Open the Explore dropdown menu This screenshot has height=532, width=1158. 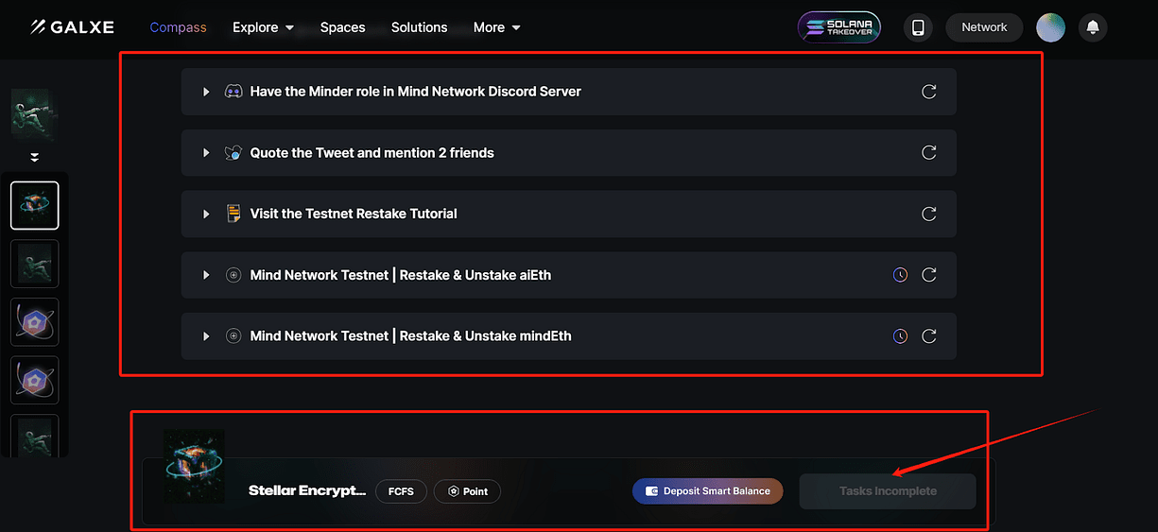click(x=263, y=27)
